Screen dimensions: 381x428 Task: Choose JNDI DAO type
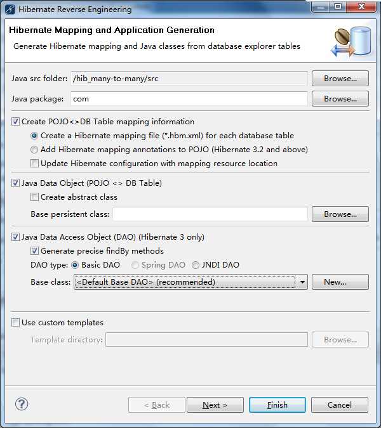pos(196,265)
